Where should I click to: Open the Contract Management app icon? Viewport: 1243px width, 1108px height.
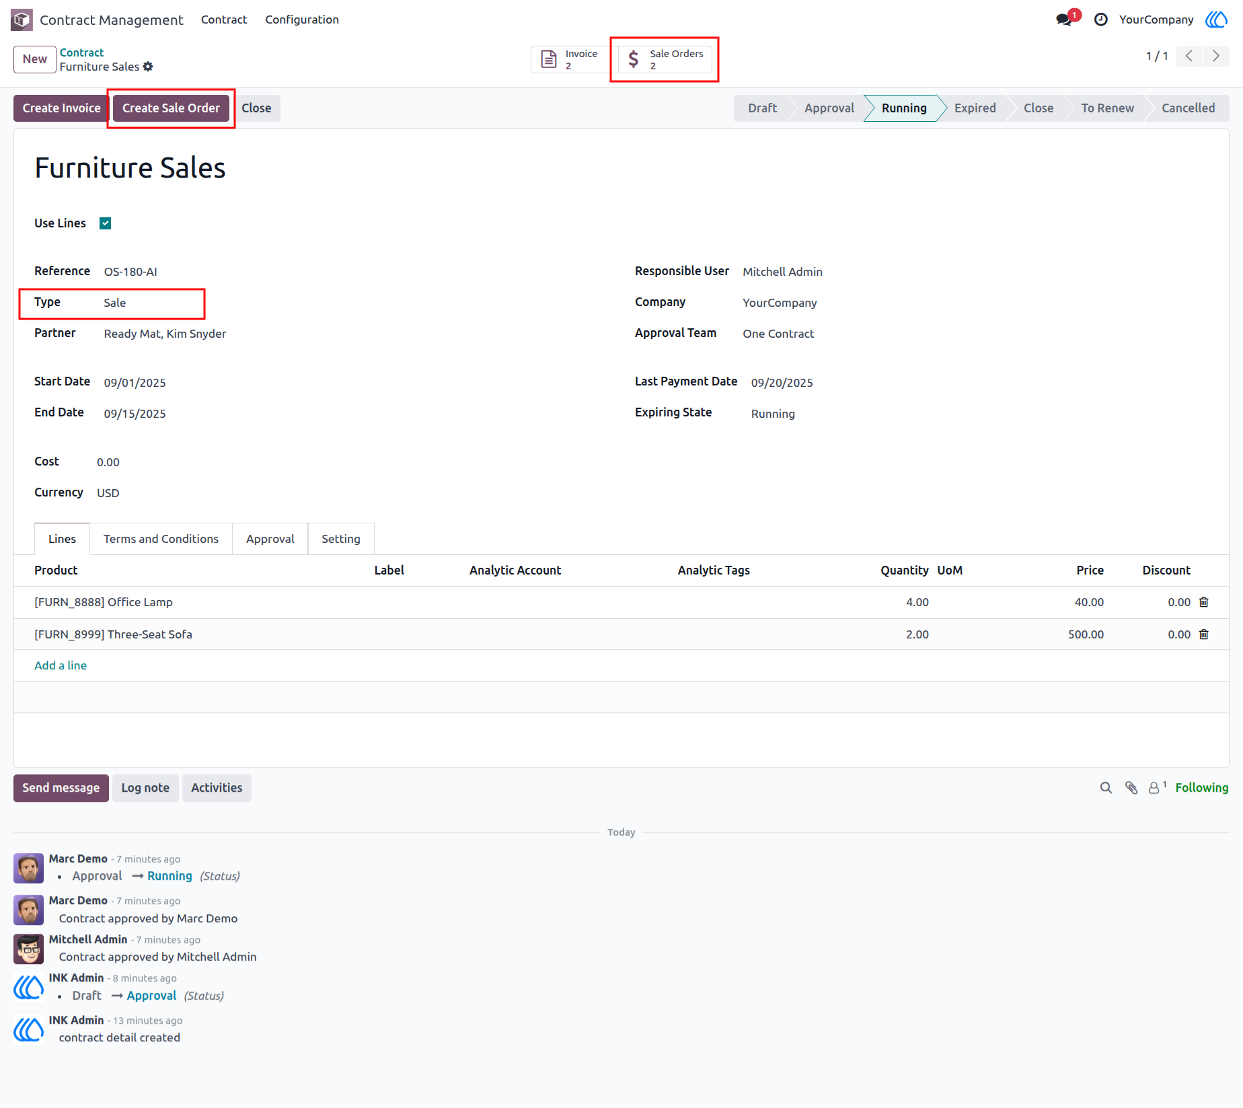tap(22, 20)
